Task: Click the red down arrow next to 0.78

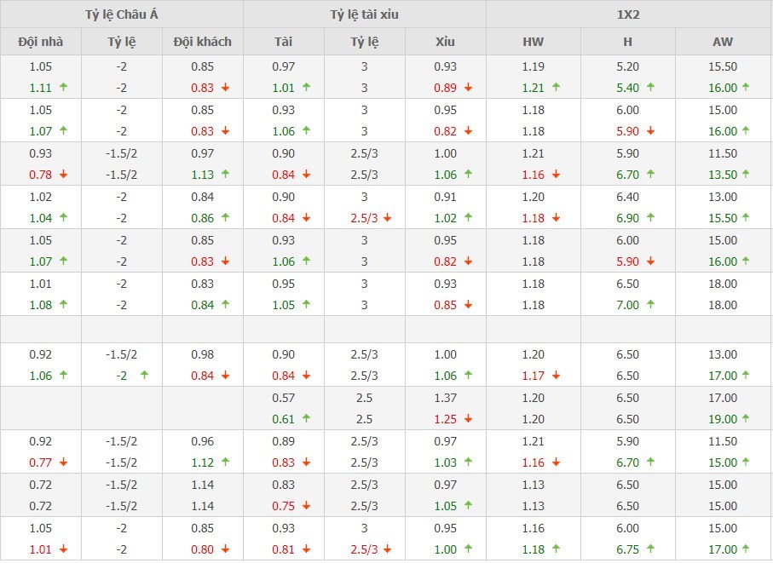Action: pyautogui.click(x=64, y=175)
